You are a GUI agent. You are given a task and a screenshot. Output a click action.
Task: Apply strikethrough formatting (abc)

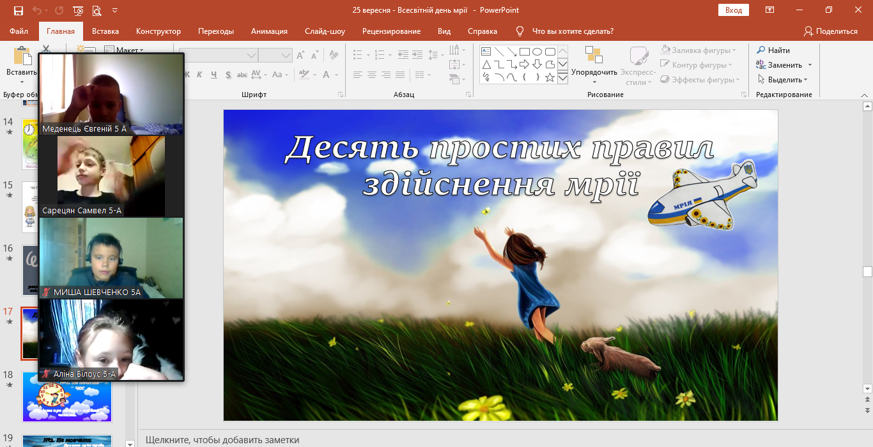tap(243, 75)
